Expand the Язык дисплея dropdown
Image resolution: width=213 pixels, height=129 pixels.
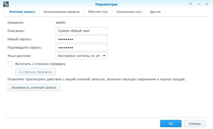[82, 56]
